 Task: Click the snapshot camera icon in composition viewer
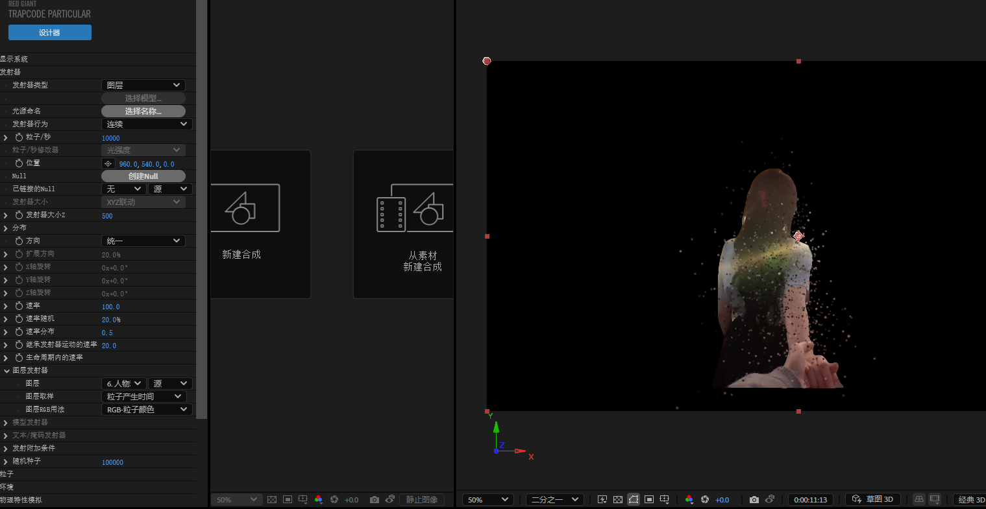click(754, 499)
